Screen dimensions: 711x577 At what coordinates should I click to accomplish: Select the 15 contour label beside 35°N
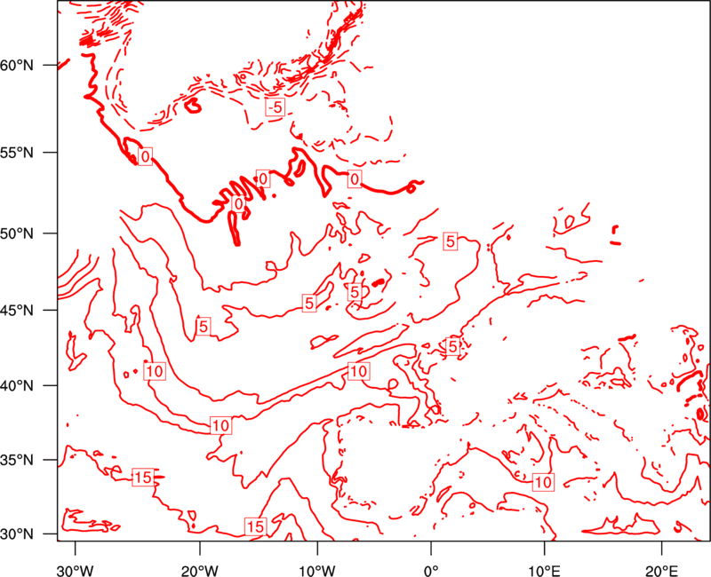143,477
